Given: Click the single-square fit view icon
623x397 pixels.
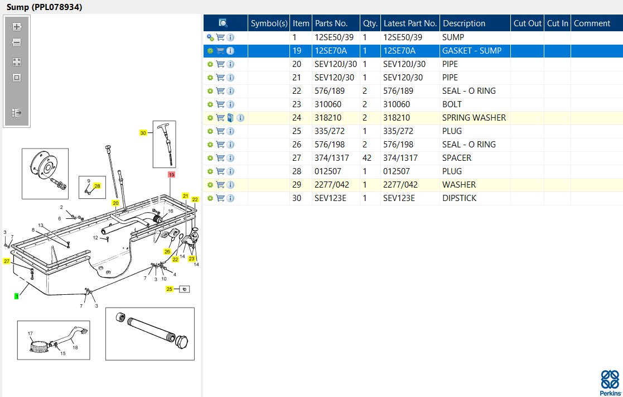Looking at the screenshot, I should pos(17,78).
